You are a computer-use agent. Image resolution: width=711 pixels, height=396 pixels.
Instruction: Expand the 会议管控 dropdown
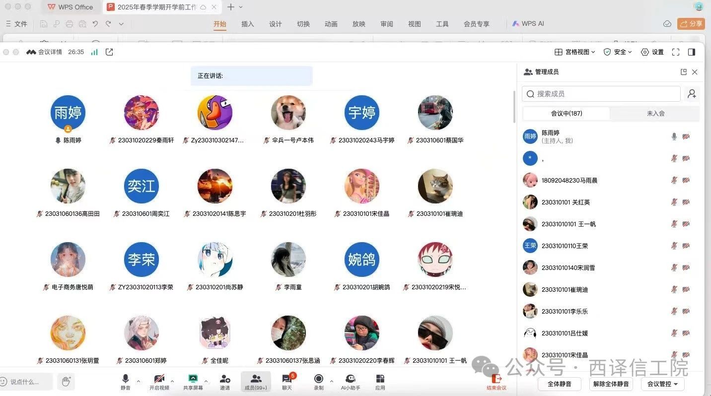point(663,384)
